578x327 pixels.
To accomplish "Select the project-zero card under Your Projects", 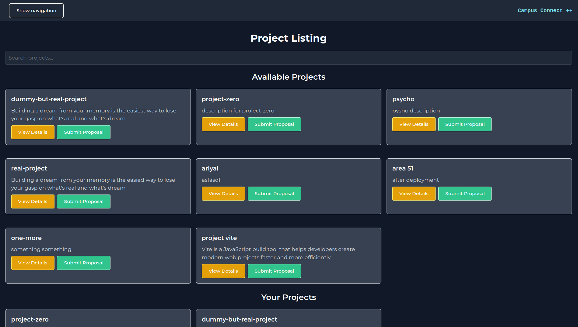I will pos(98,319).
